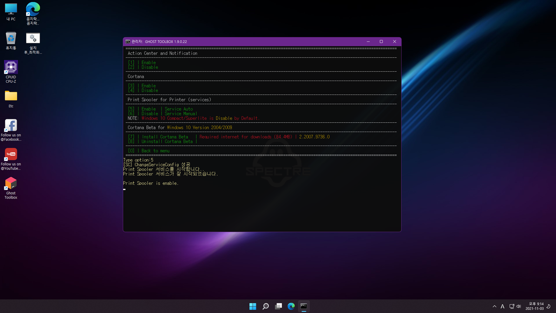Click the version number 2.2007.9736.0
The width and height of the screenshot is (556, 313).
pyautogui.click(x=314, y=137)
